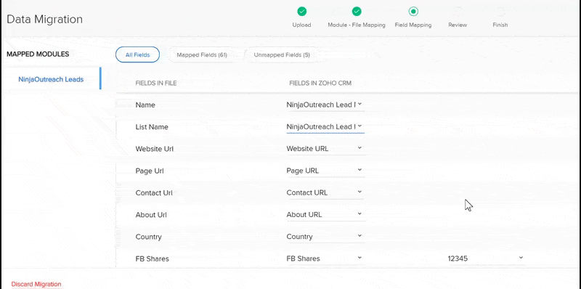Open the dropdown for List Name field
The width and height of the screenshot is (581, 289).
[x=325, y=127]
